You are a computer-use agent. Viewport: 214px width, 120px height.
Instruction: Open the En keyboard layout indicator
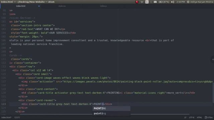coord(147,2)
